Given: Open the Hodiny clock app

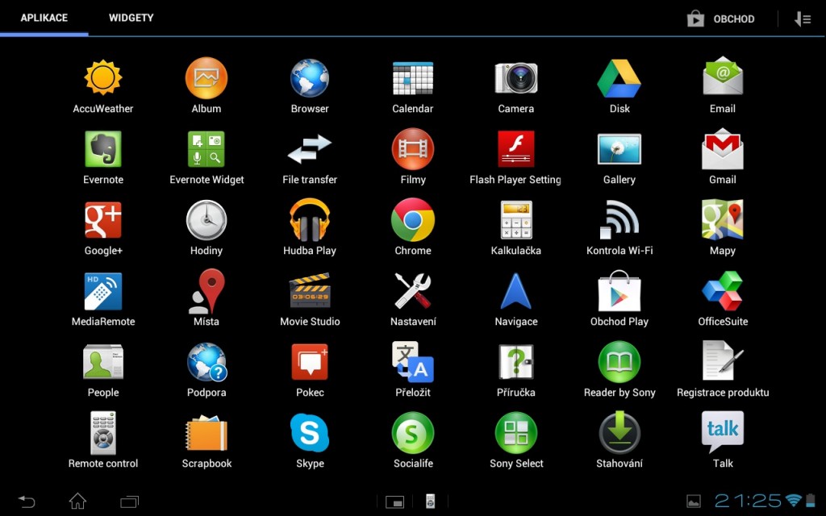Looking at the screenshot, I should (x=206, y=220).
